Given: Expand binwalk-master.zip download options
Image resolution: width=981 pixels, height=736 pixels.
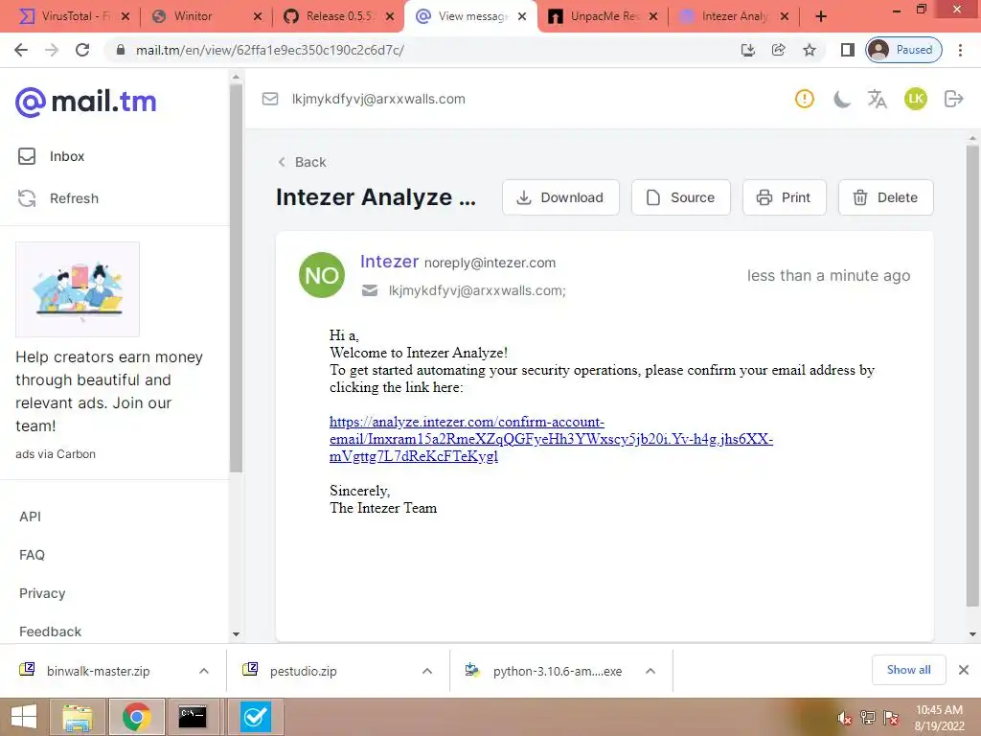Looking at the screenshot, I should (204, 671).
